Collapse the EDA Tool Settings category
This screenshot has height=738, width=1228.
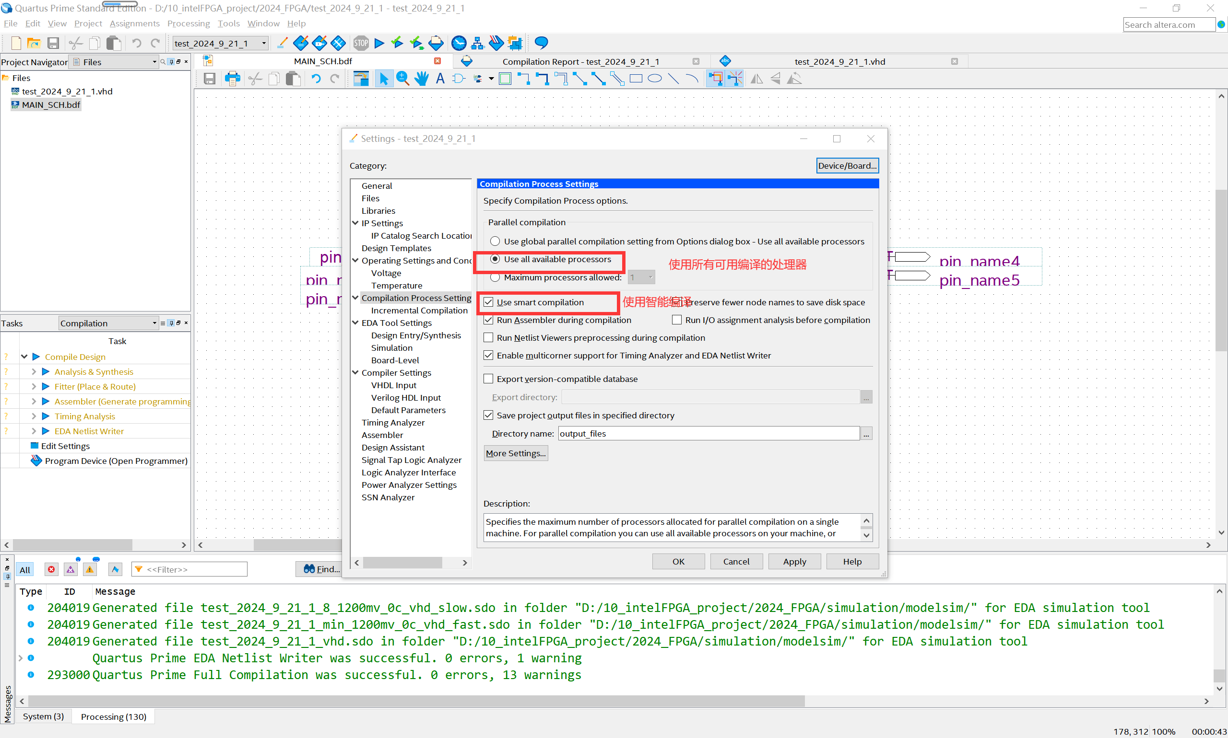point(355,323)
